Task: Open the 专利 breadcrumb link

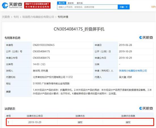Action: point(16,17)
